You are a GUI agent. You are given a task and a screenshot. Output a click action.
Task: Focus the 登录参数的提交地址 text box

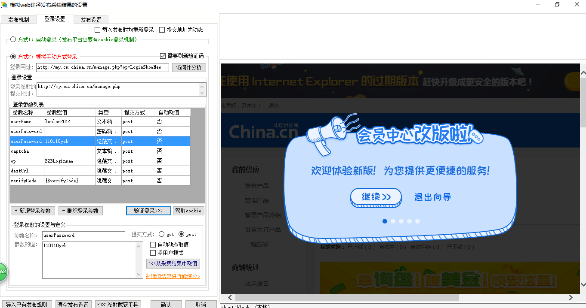(x=118, y=90)
